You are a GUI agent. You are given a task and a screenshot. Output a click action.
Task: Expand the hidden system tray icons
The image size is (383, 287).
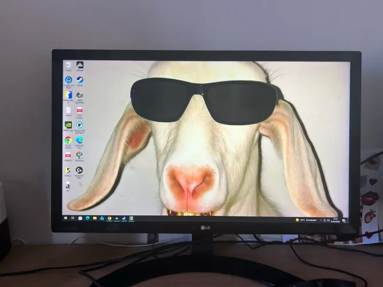click(x=321, y=220)
